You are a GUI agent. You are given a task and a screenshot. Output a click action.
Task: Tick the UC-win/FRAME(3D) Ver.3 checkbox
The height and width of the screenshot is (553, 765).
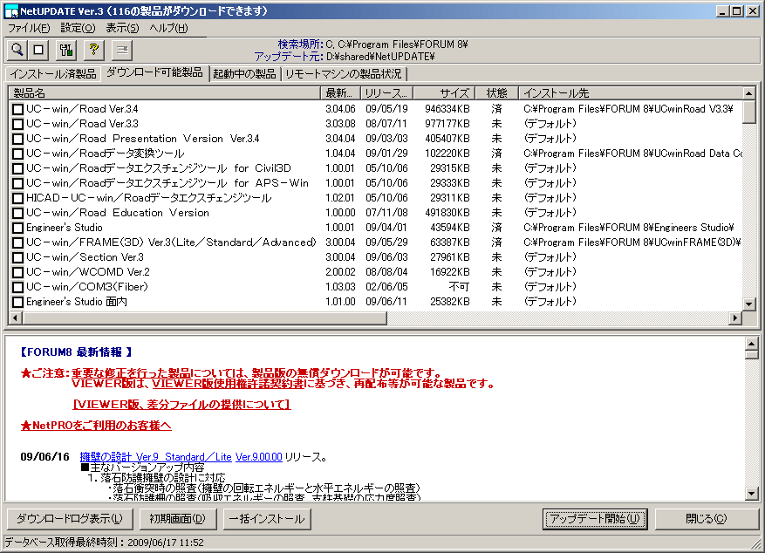click(x=18, y=242)
